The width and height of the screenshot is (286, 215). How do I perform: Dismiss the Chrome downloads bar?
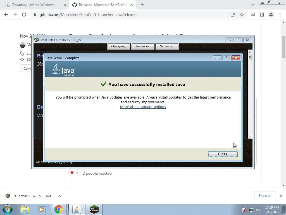tap(281, 196)
